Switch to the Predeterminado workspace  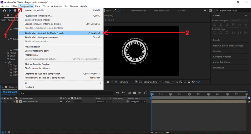click(138, 11)
